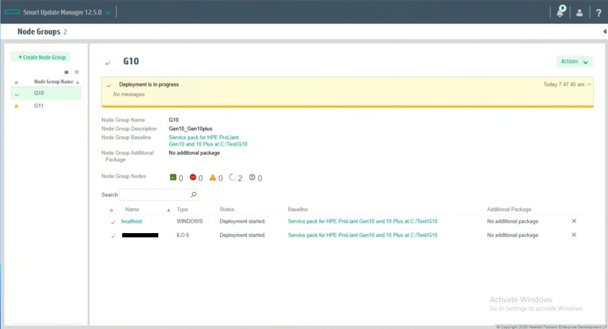Open the Smart Update Manager main menu dropdown
The image size is (608, 329).
pyautogui.click(x=108, y=13)
